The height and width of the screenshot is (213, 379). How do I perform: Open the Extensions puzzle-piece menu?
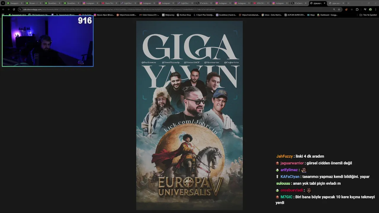[x=357, y=9]
